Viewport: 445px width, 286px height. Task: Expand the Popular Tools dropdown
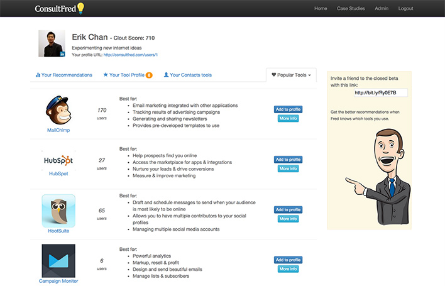point(291,75)
